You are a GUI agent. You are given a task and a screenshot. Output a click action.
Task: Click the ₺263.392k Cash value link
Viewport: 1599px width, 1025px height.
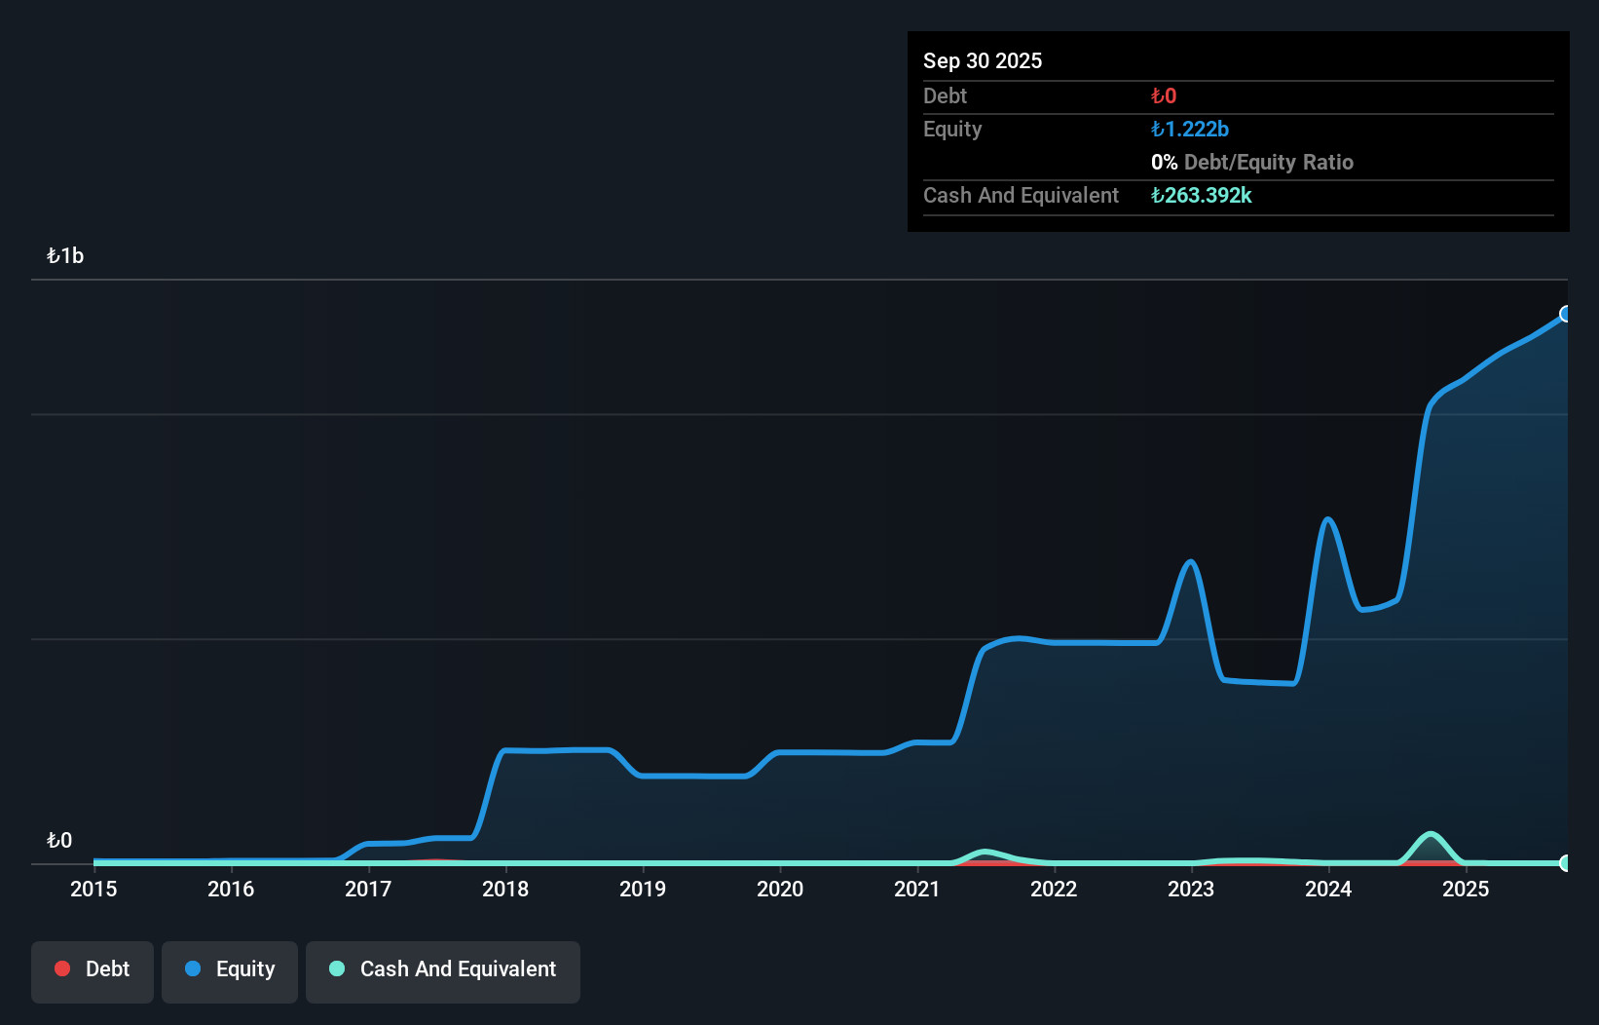1201,195
